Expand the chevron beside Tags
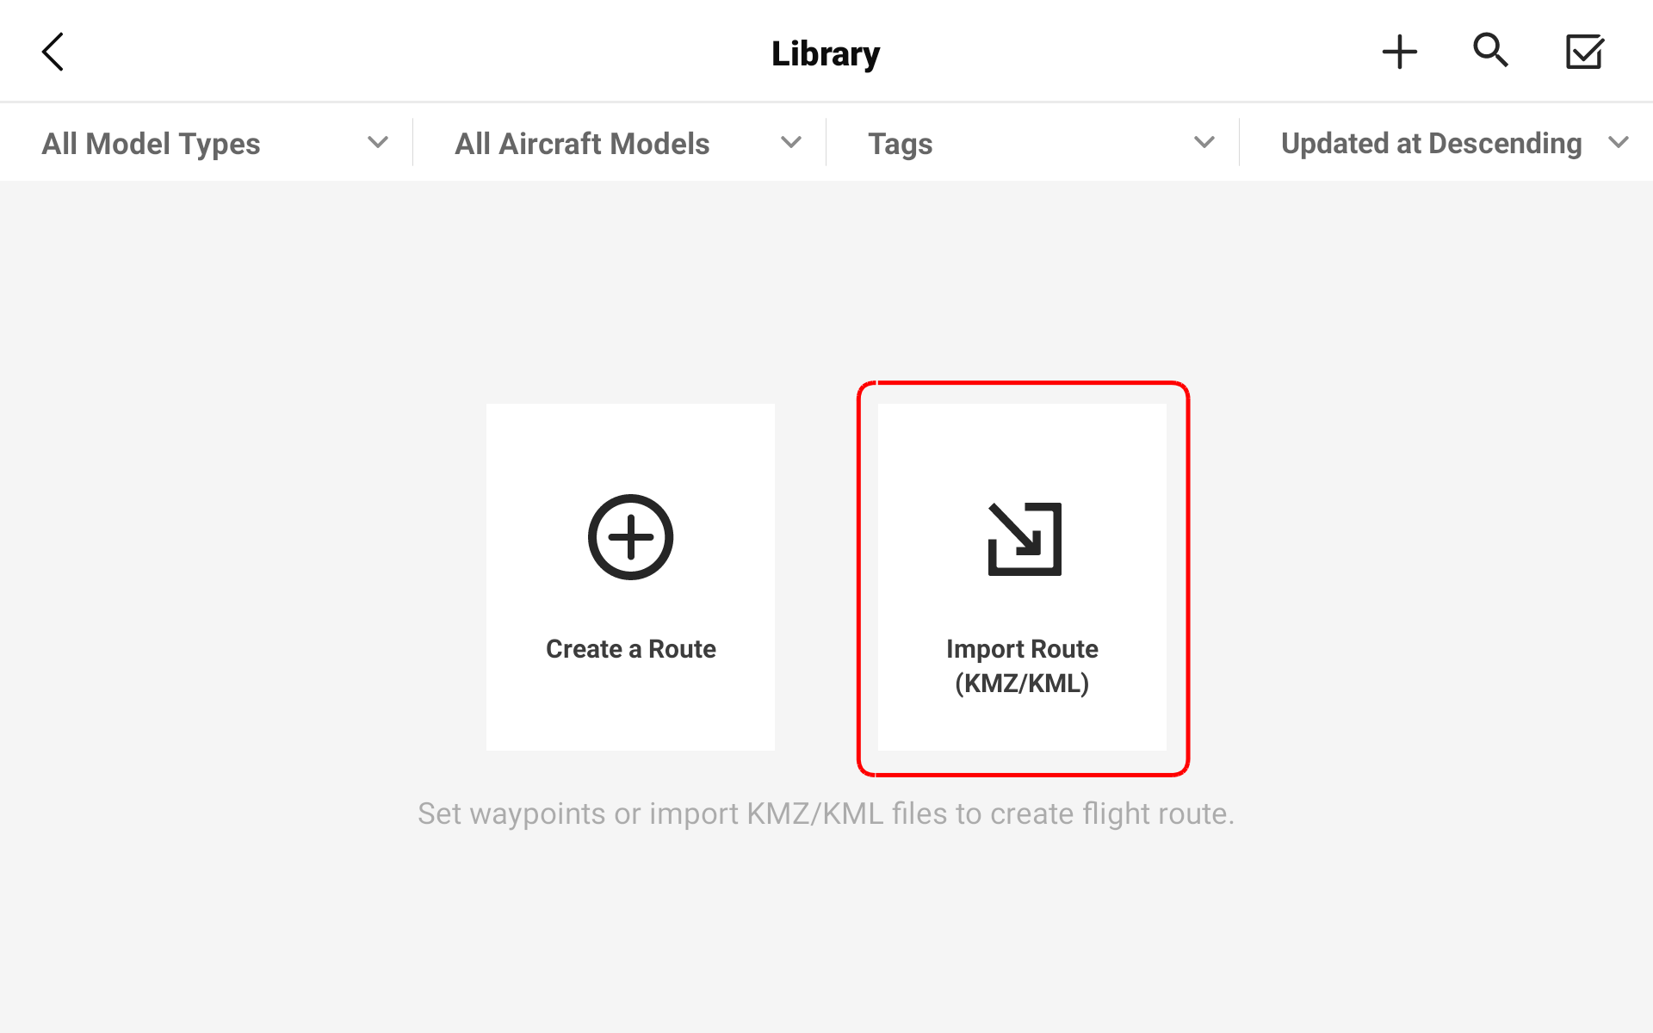 click(1204, 143)
